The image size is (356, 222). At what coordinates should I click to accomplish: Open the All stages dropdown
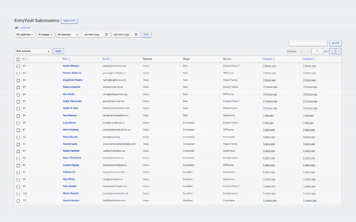point(45,34)
